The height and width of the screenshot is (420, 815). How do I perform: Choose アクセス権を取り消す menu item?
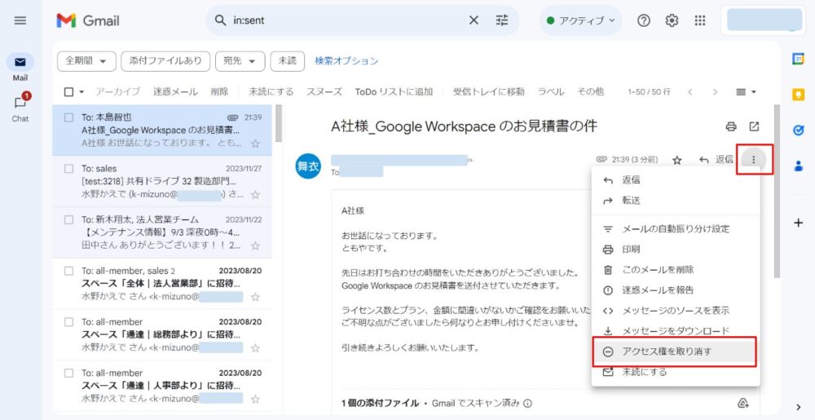point(676,351)
